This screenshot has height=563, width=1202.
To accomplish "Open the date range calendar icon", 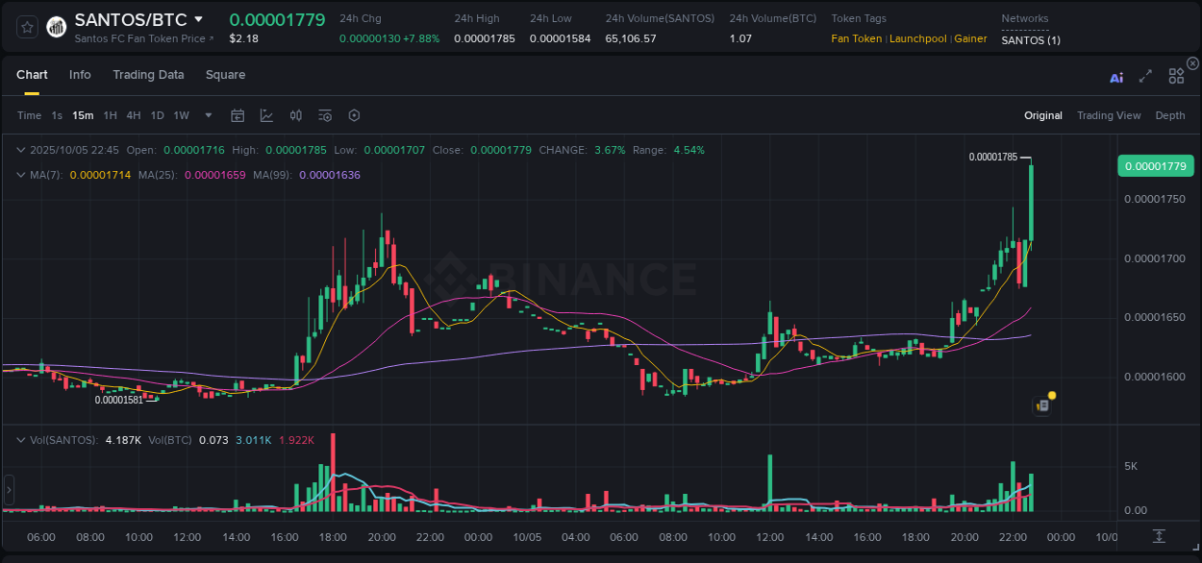I will [238, 115].
